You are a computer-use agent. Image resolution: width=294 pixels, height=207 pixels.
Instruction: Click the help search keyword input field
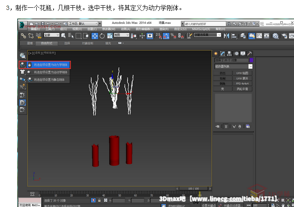point(205,24)
